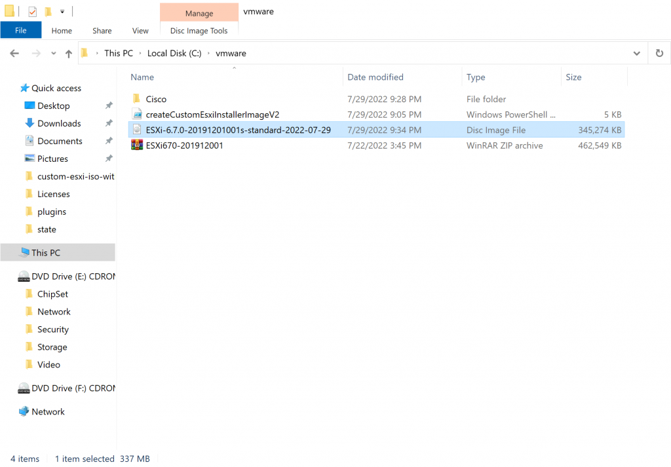Viewport: 671px width, 467px height.
Task: Select the Cisco folder
Action: [x=156, y=99]
